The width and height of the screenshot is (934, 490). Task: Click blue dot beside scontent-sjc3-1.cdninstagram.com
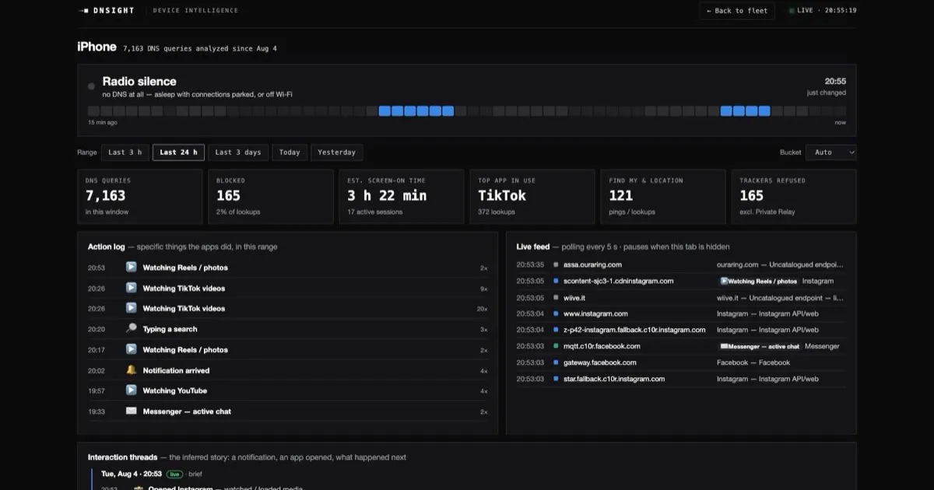[556, 281]
